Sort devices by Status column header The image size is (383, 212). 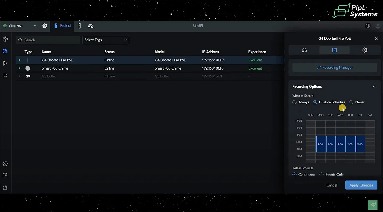110,52
